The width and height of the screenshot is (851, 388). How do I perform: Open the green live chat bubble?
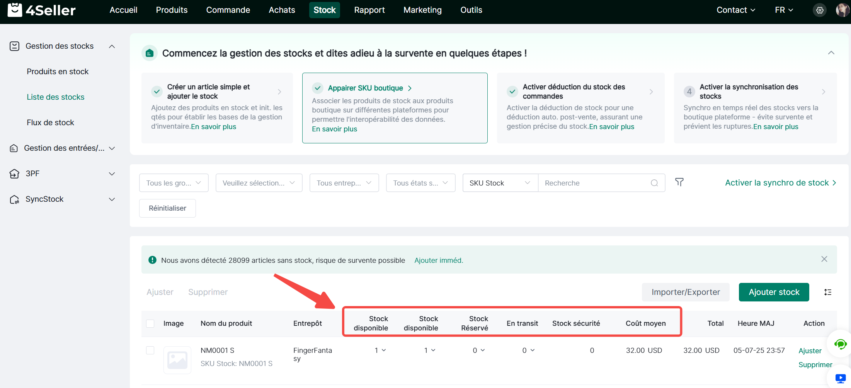click(840, 344)
